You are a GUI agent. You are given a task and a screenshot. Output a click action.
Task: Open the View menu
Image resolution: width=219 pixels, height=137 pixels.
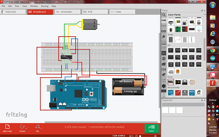(24, 6)
